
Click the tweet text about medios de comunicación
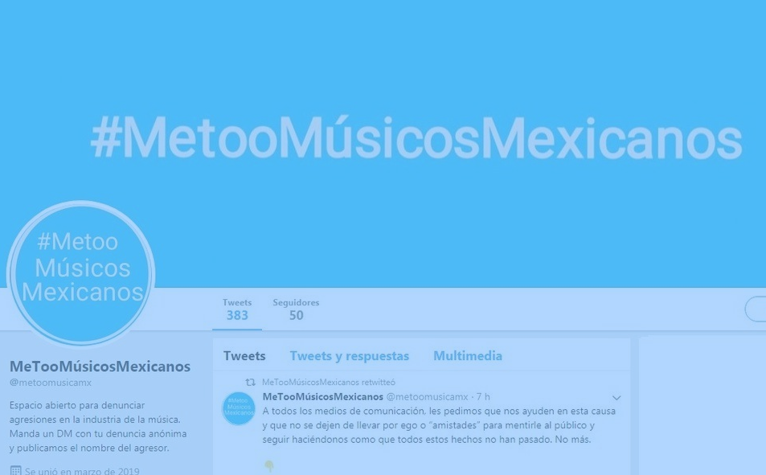[439, 425]
